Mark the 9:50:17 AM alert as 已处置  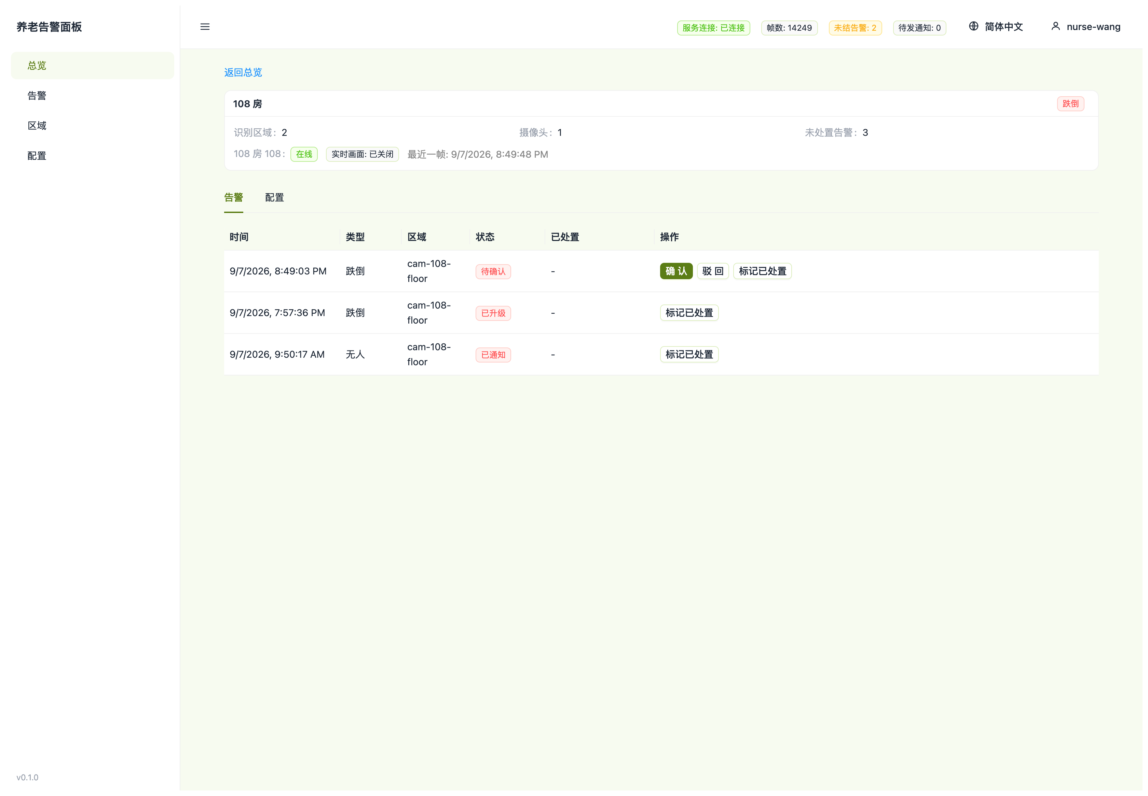click(x=689, y=355)
